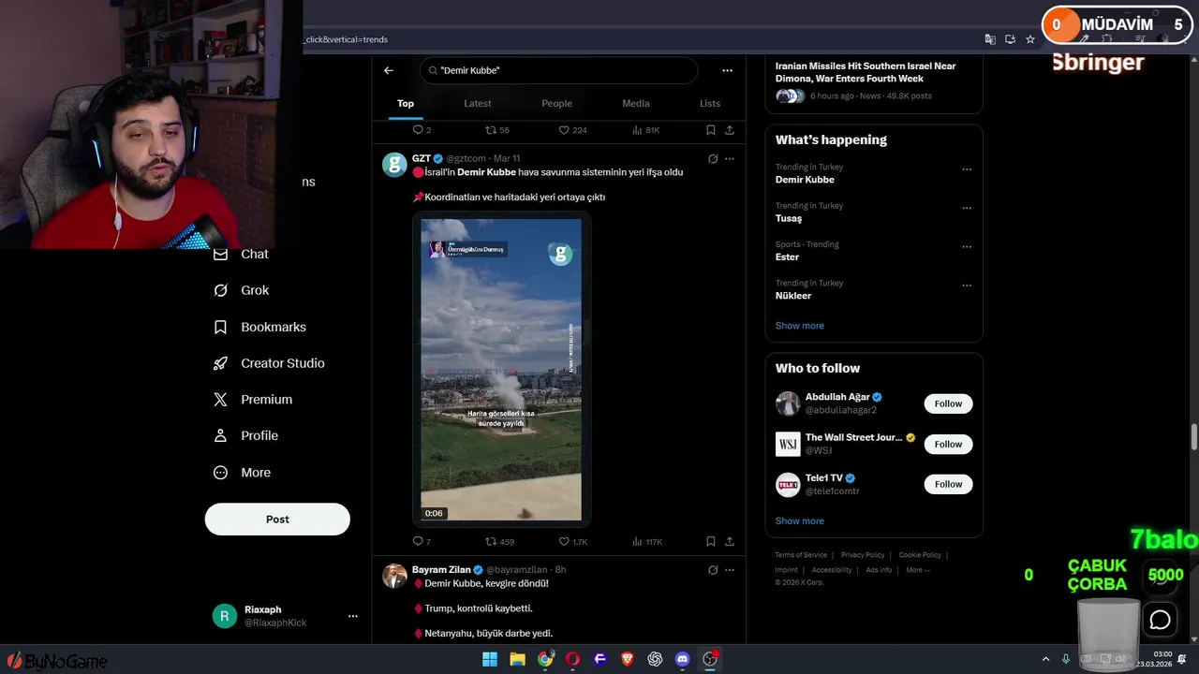Image resolution: width=1199 pixels, height=674 pixels.
Task: Open options for Tusaş trend
Action: point(967,208)
